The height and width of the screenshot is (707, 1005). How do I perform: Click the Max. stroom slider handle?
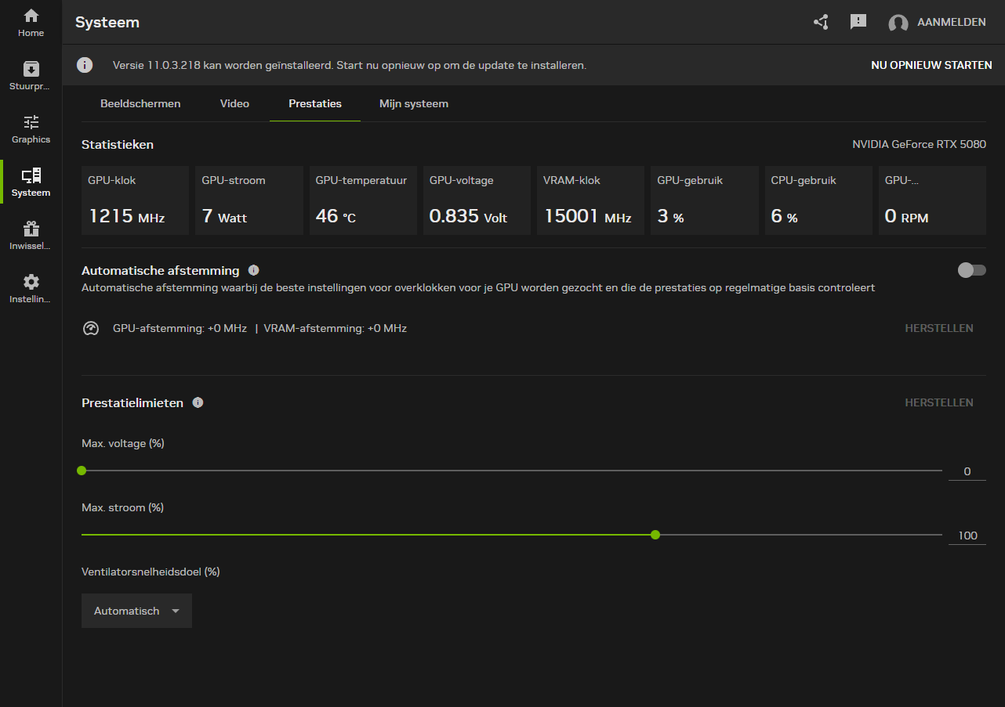pyautogui.click(x=655, y=535)
